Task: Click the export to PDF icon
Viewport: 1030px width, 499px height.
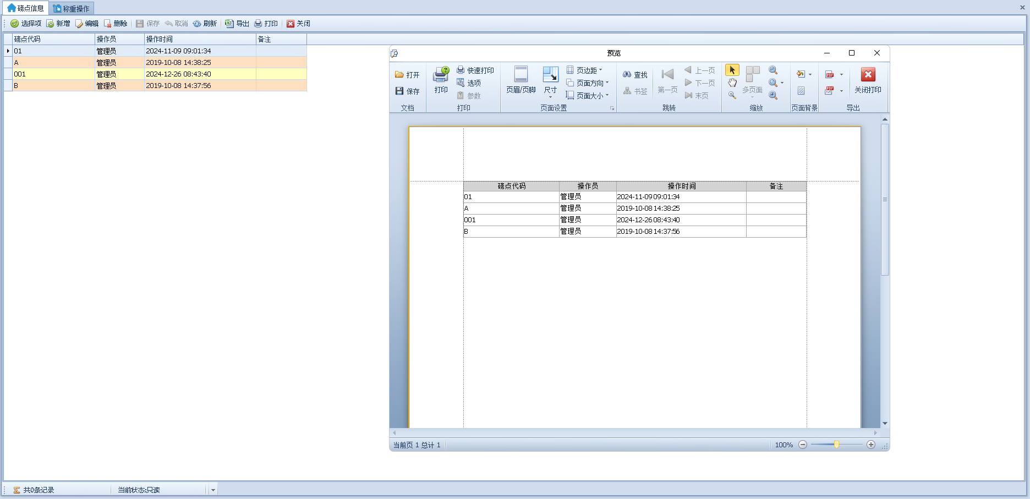Action: [830, 74]
